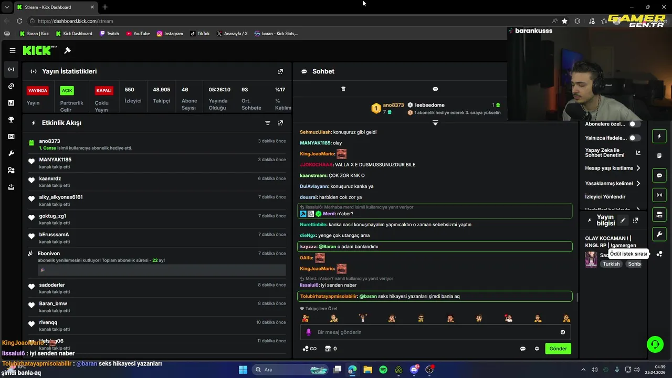This screenshot has height=378, width=672.
Task: Open the analytics chart icon in sidebar
Action: (11, 103)
